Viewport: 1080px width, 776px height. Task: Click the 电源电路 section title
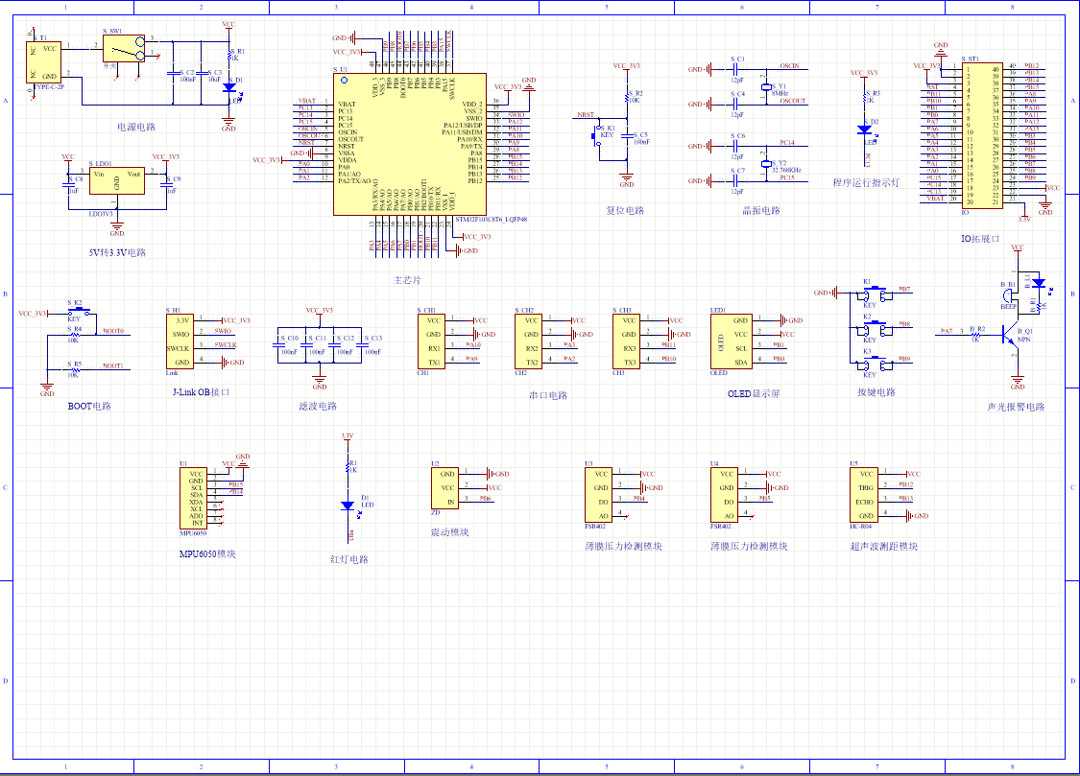(x=136, y=128)
